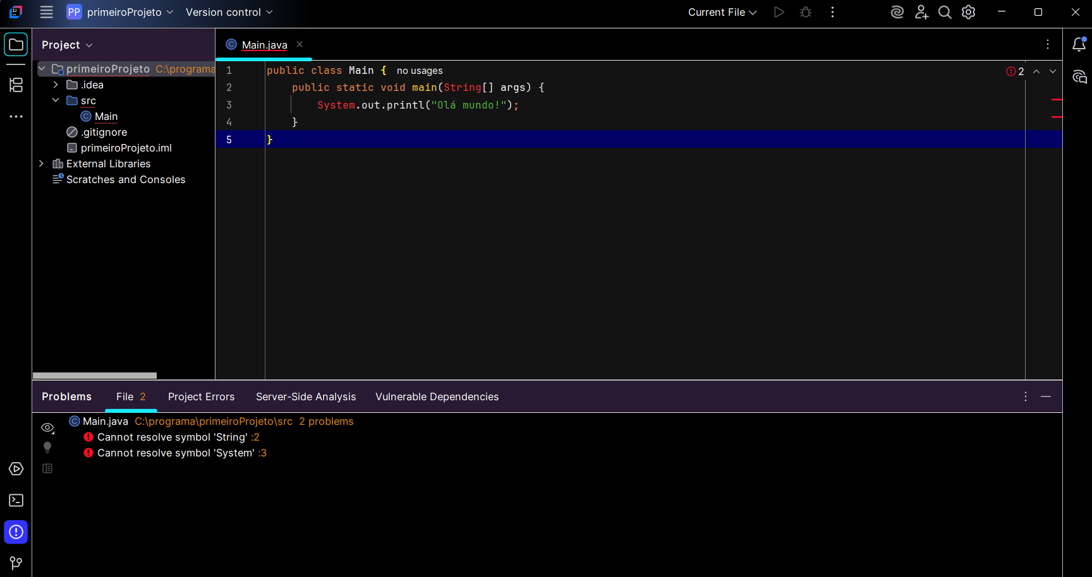Screen dimensions: 1092x577
Task: Place cursor on 'System' in line 3
Action: click(x=336, y=105)
